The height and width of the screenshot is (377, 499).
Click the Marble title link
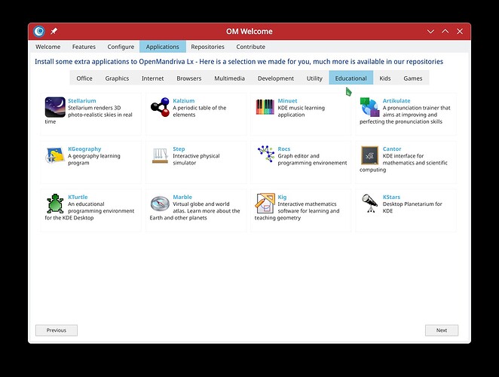[x=182, y=197]
